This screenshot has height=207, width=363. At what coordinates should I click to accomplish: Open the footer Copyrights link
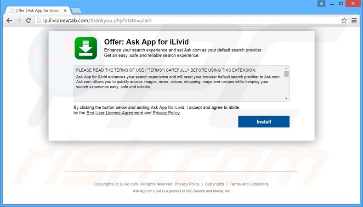click(x=215, y=184)
